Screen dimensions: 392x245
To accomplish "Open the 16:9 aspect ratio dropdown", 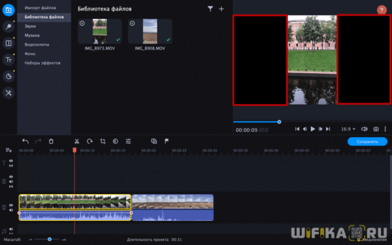I will 348,129.
